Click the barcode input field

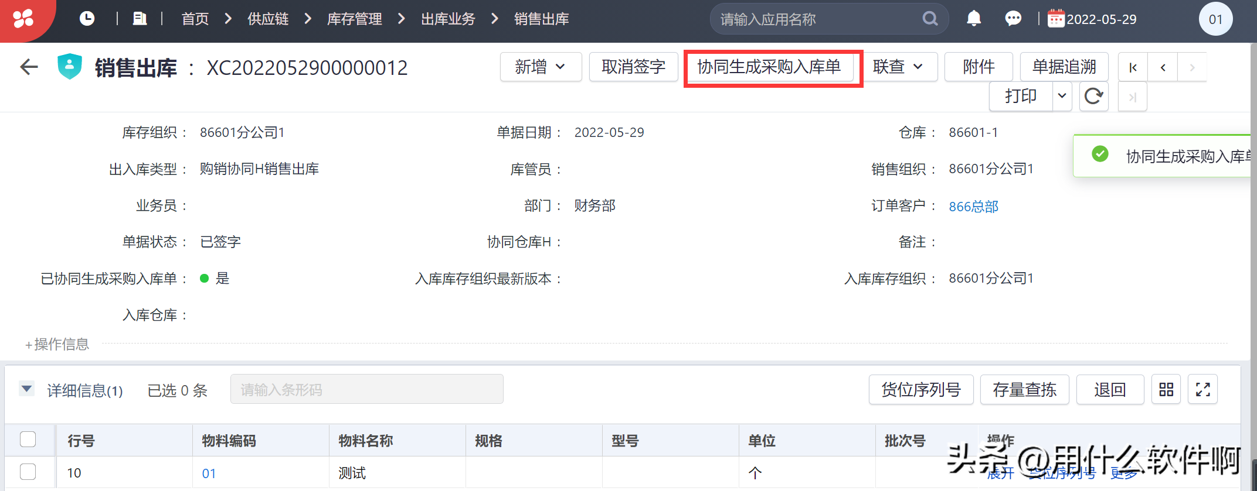[366, 390]
